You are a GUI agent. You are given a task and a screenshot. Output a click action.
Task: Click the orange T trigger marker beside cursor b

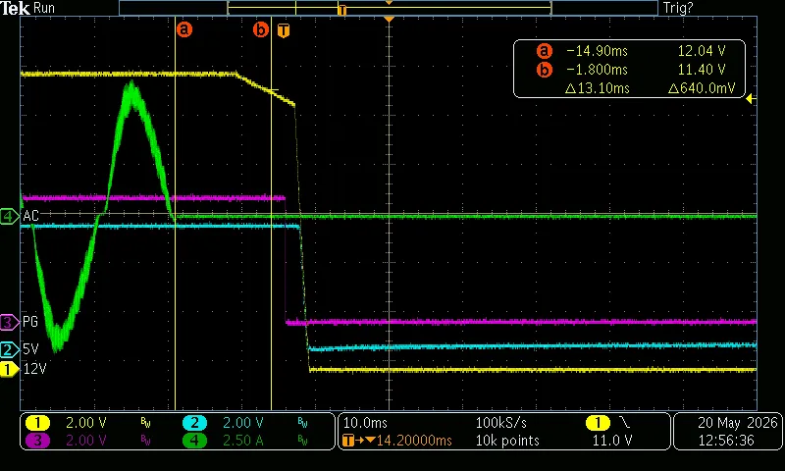[x=284, y=30]
